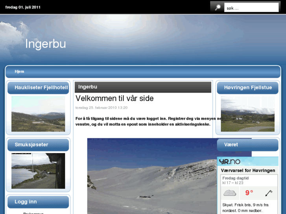The image size is (286, 214).
Task: Click the Logg inn panel header
Action: (x=38, y=202)
